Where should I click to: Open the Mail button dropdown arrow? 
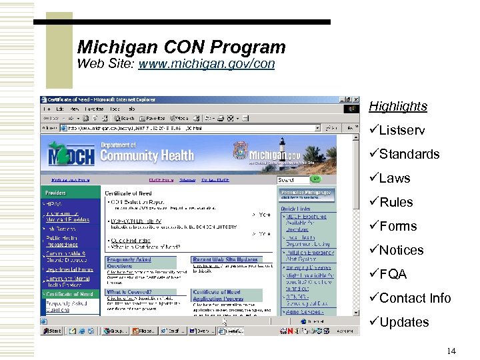click(213, 119)
